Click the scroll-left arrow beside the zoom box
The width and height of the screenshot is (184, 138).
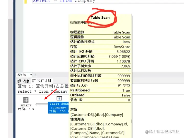click(35, 75)
